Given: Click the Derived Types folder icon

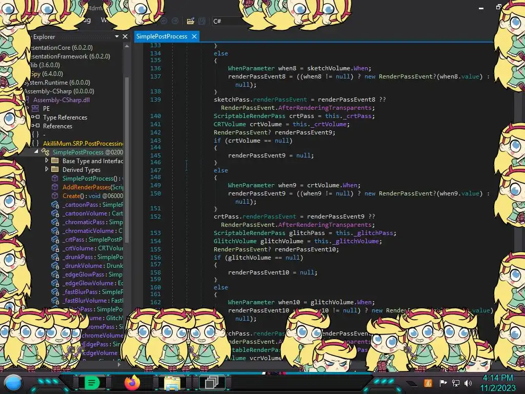Looking at the screenshot, I should 55,169.
